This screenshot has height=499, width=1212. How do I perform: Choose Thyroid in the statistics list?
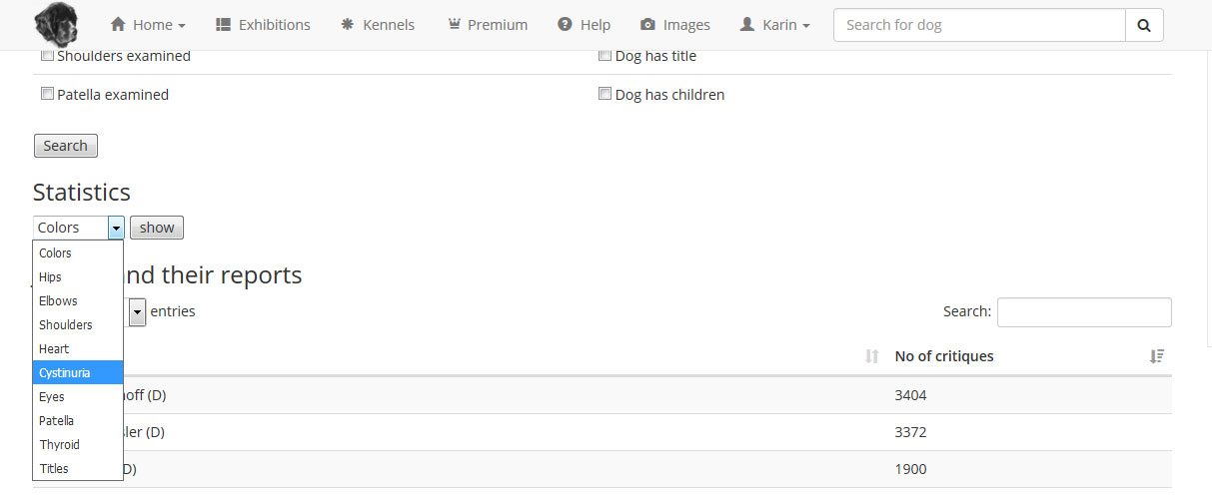click(78, 444)
